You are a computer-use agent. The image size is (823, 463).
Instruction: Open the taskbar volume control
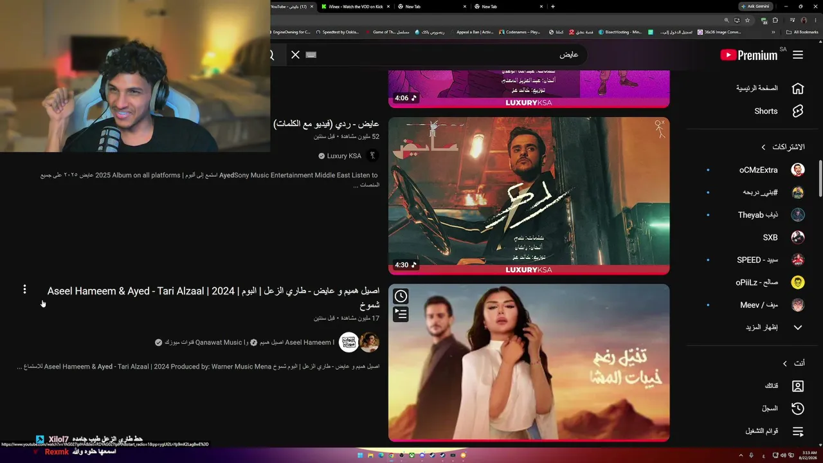(x=782, y=455)
